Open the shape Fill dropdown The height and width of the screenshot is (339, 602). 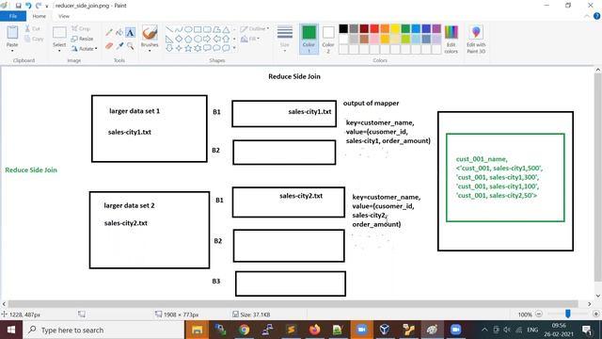tap(259, 39)
